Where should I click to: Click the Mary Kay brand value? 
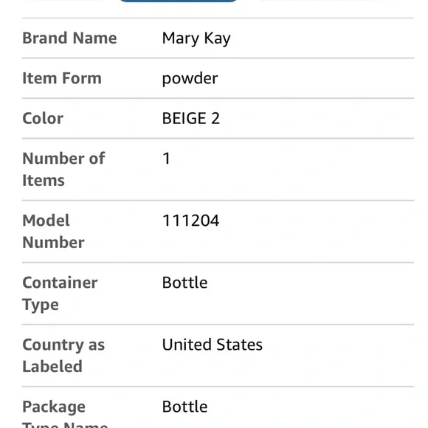(x=196, y=38)
